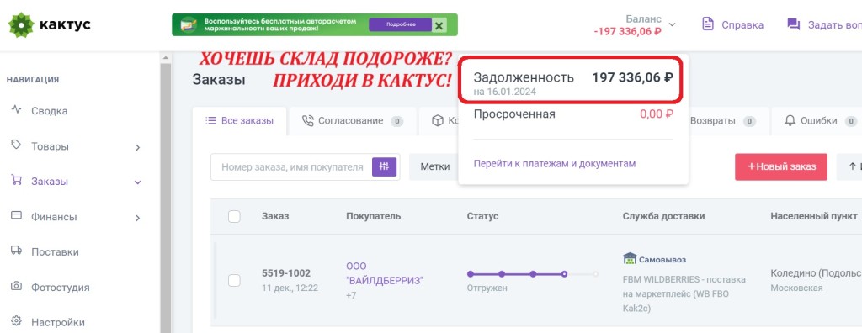Click the Заказ column header

pyautogui.click(x=275, y=216)
